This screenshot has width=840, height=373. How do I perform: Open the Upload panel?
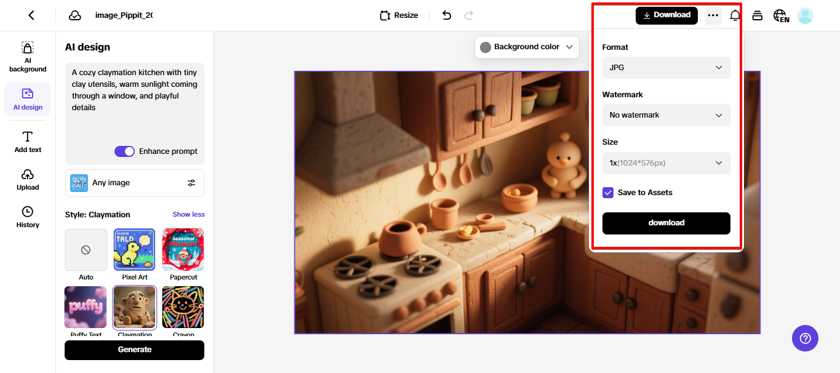pos(27,179)
